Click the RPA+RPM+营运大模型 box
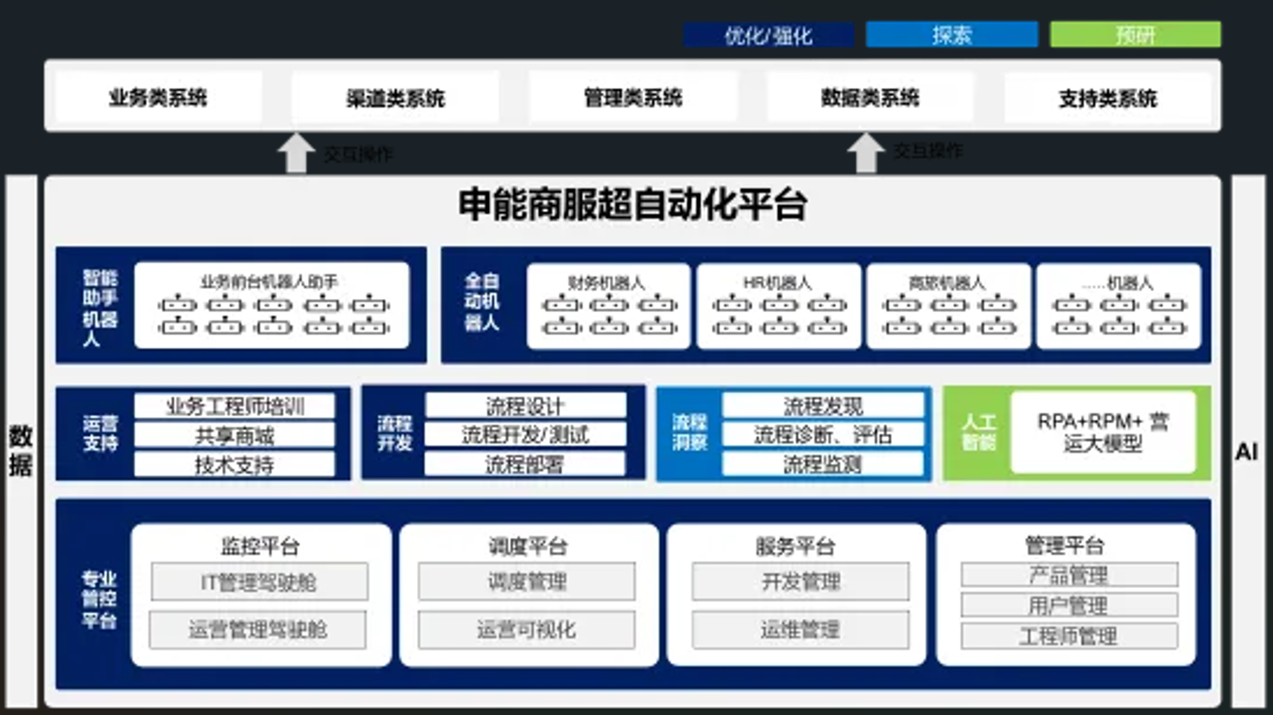The image size is (1273, 715). 1103,433
